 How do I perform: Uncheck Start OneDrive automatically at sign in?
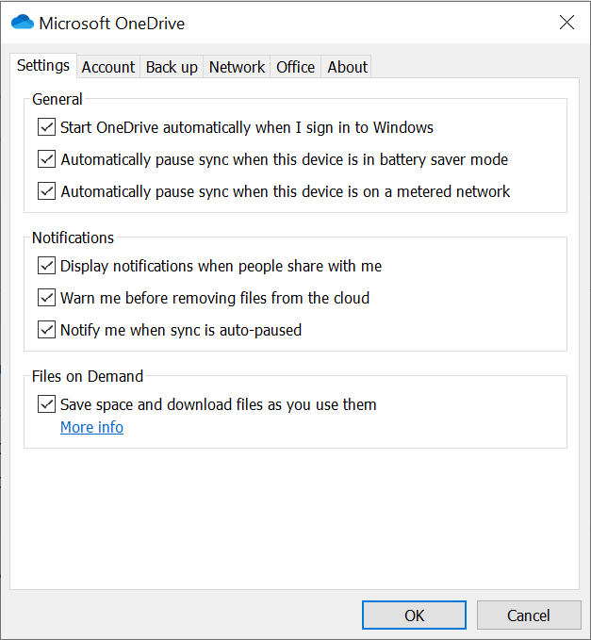tap(46, 127)
